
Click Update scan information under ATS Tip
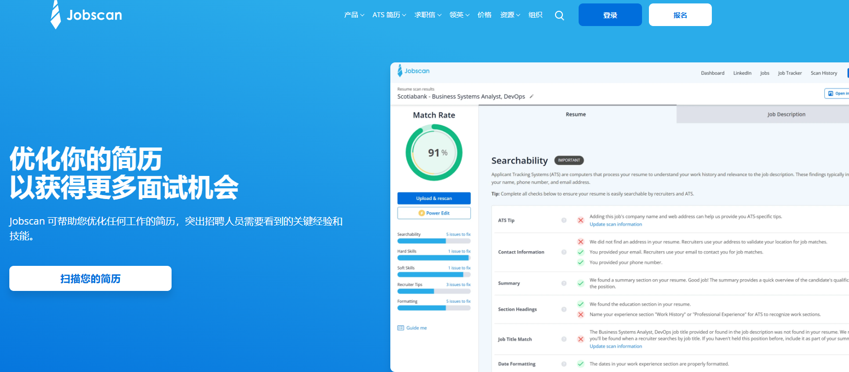615,225
